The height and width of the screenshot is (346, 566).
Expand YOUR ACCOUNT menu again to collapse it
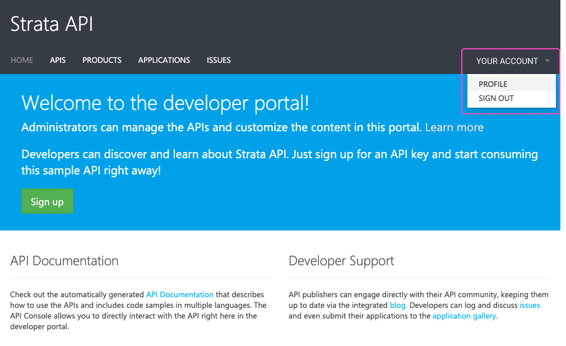tap(508, 61)
